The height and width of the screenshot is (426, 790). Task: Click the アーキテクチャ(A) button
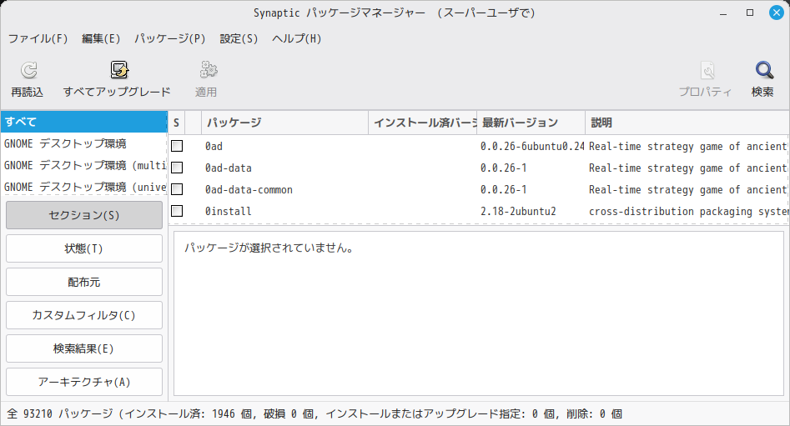(x=84, y=382)
